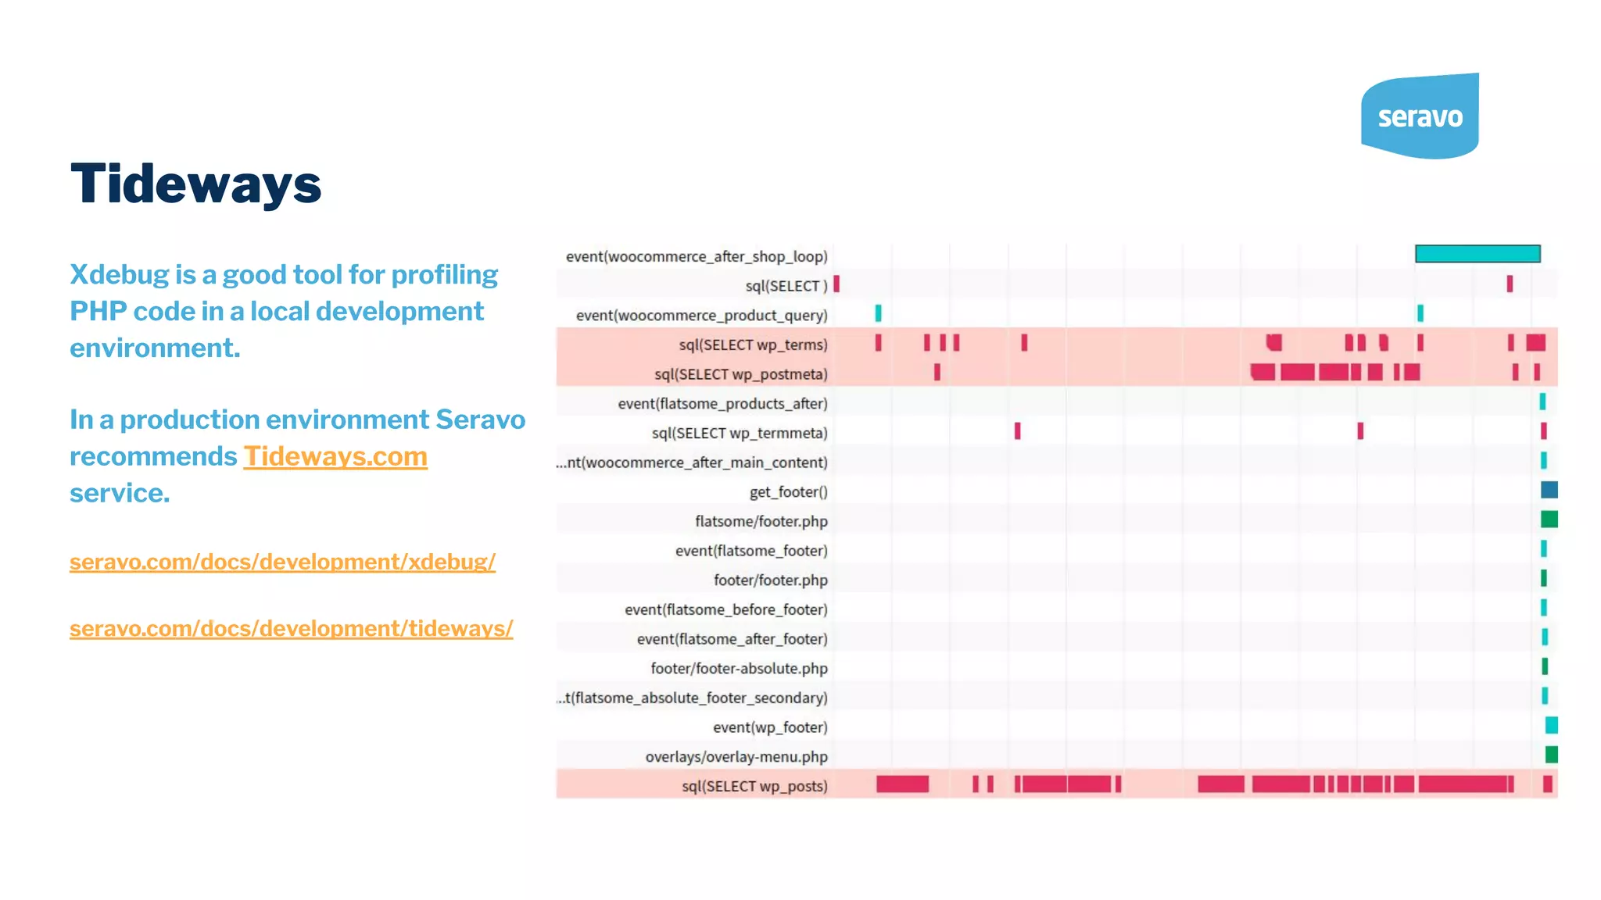Click the get_footer() blue timeline block
The image size is (1601, 900).
pos(1549,490)
